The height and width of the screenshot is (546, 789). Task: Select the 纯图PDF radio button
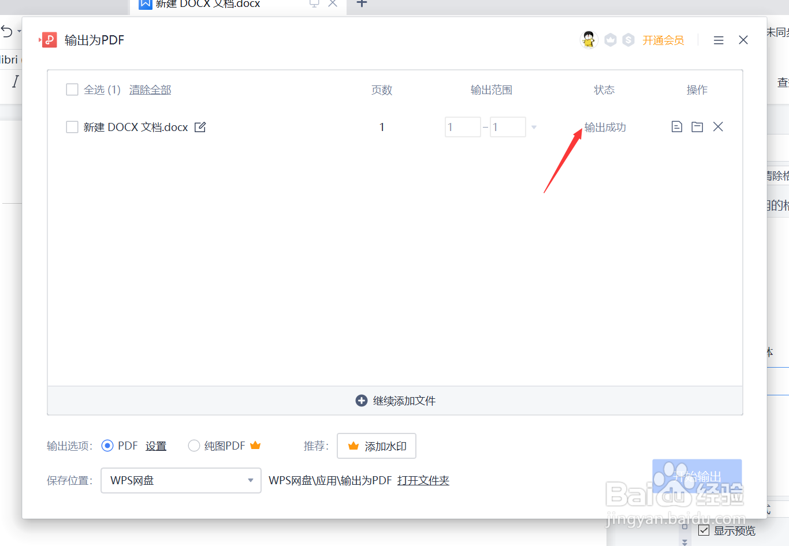click(x=194, y=446)
